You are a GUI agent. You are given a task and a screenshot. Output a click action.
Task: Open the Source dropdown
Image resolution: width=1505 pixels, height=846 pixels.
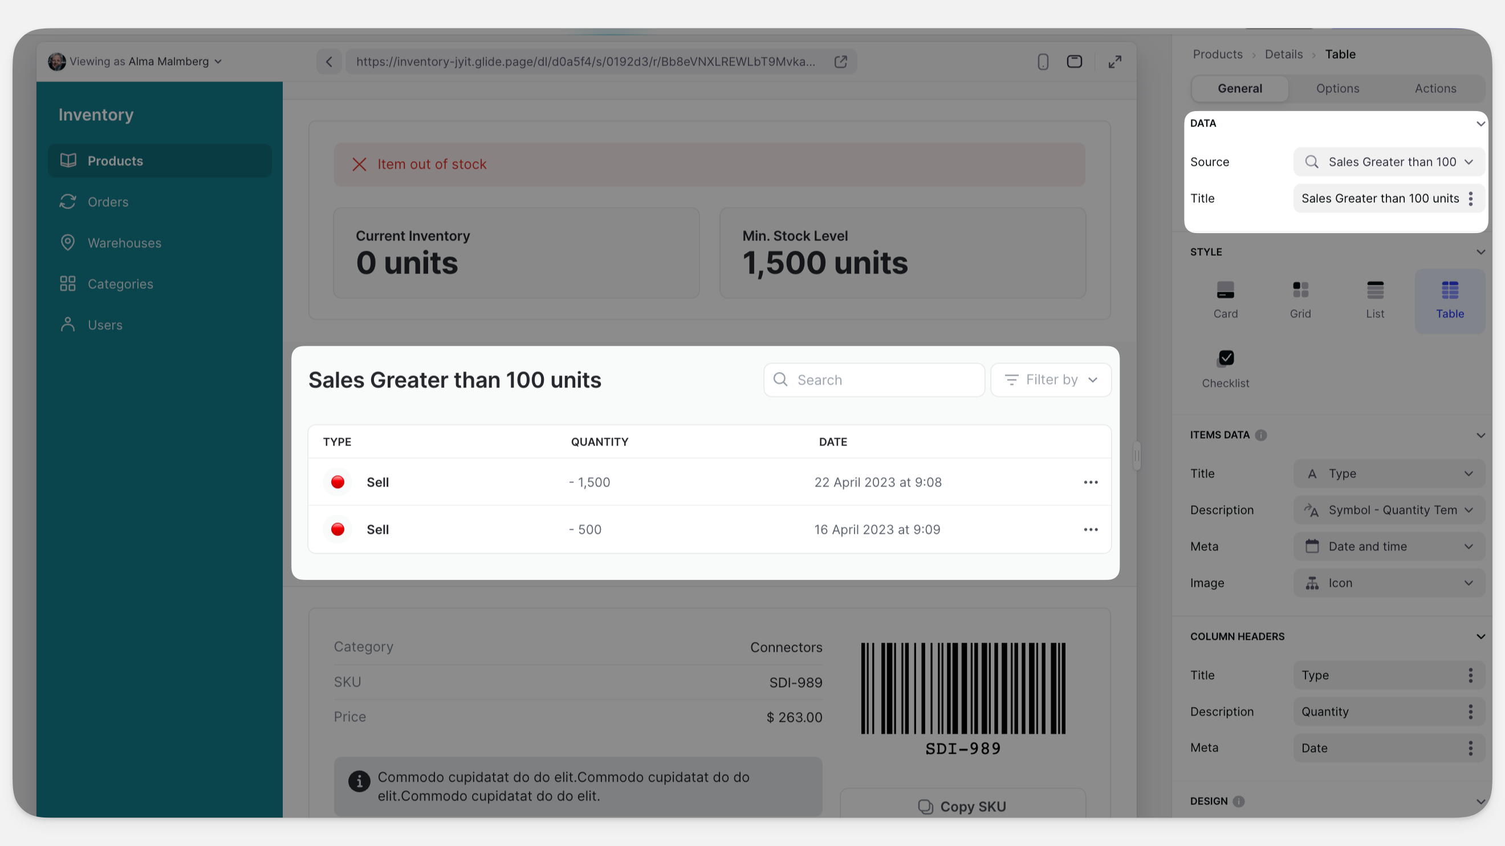(1389, 162)
